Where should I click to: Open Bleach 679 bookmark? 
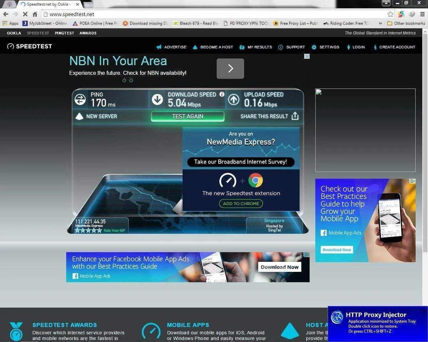pyautogui.click(x=195, y=24)
